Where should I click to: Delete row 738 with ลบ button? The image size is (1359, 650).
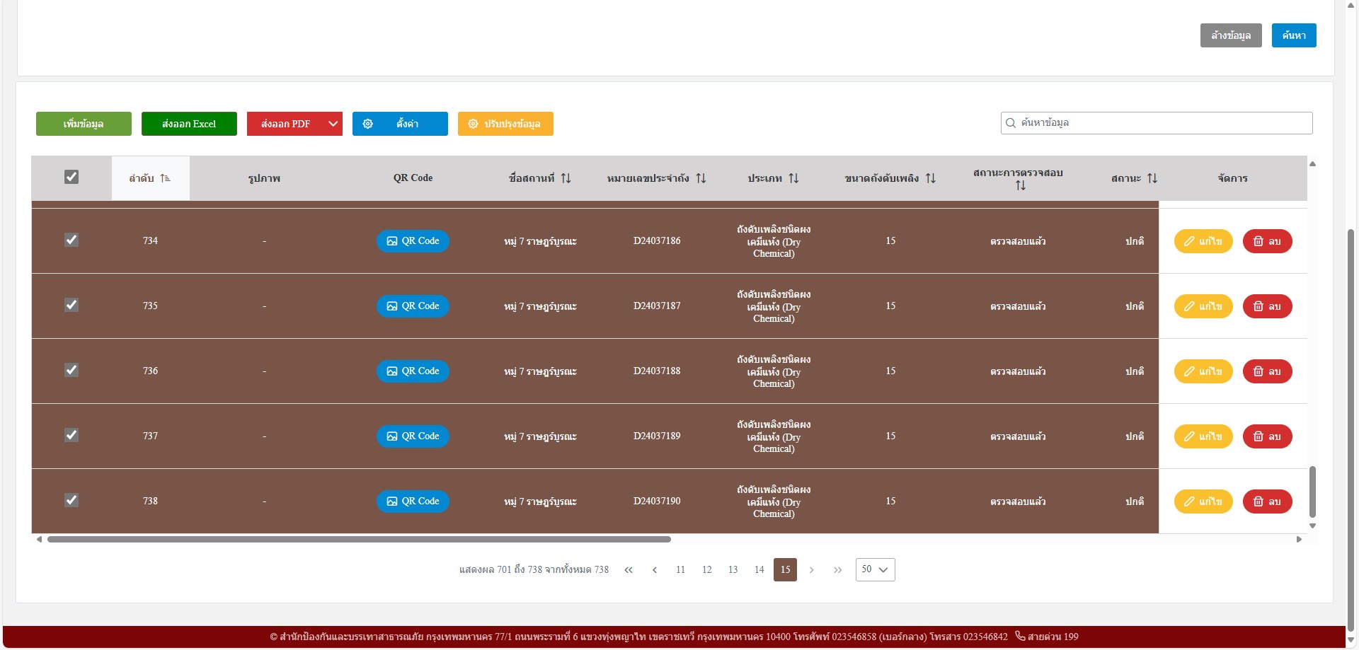(1268, 501)
